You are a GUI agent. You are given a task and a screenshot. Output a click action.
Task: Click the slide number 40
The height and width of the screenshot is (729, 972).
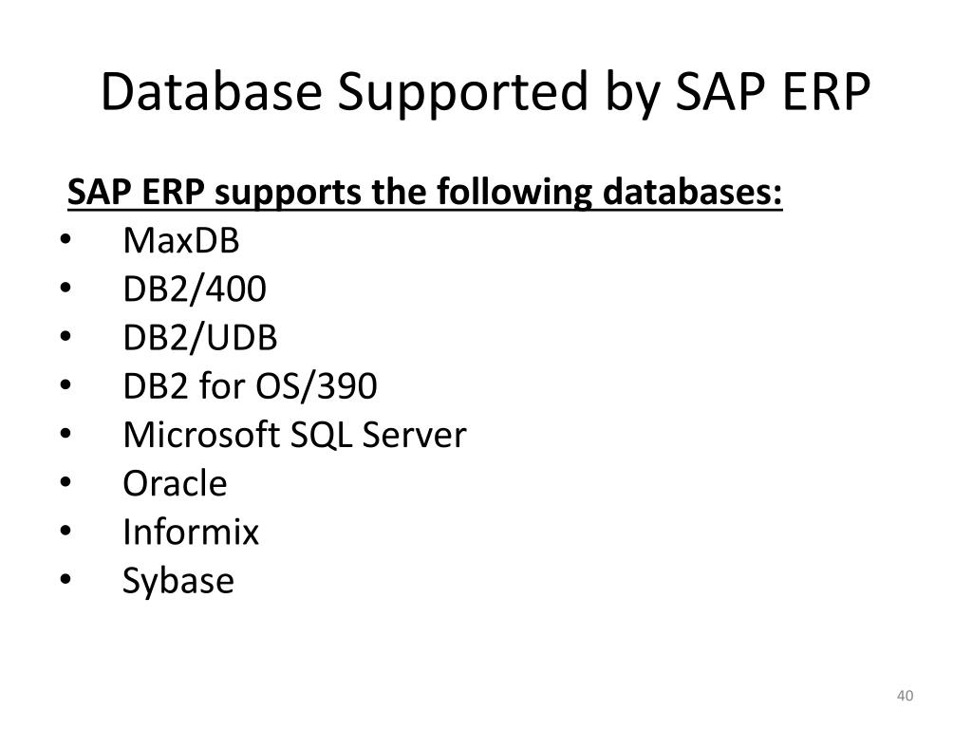[905, 696]
